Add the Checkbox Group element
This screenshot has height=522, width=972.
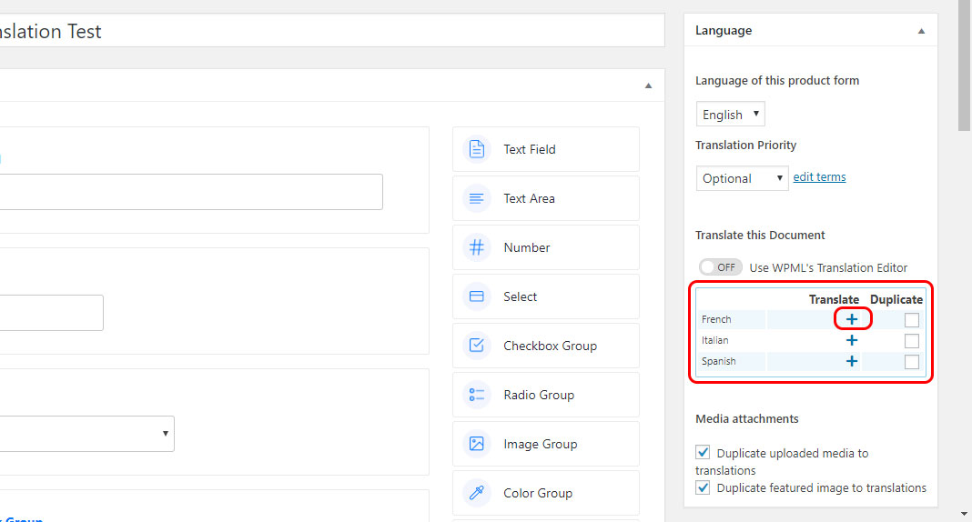pyautogui.click(x=545, y=346)
